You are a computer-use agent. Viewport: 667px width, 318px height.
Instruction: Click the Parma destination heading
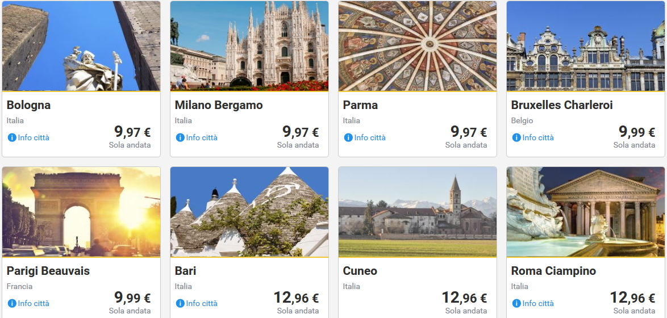pos(360,105)
